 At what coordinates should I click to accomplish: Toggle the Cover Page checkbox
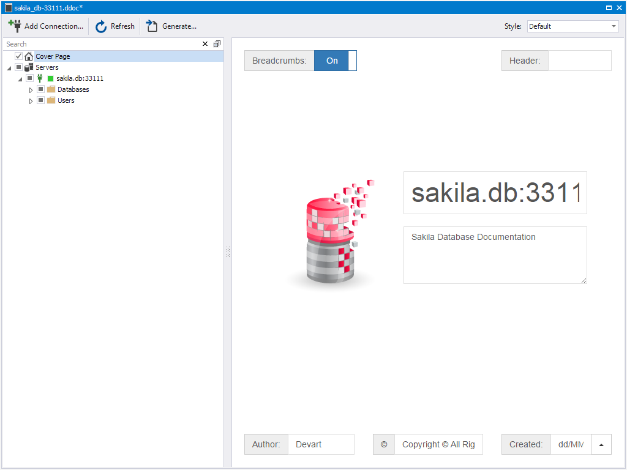click(x=18, y=56)
